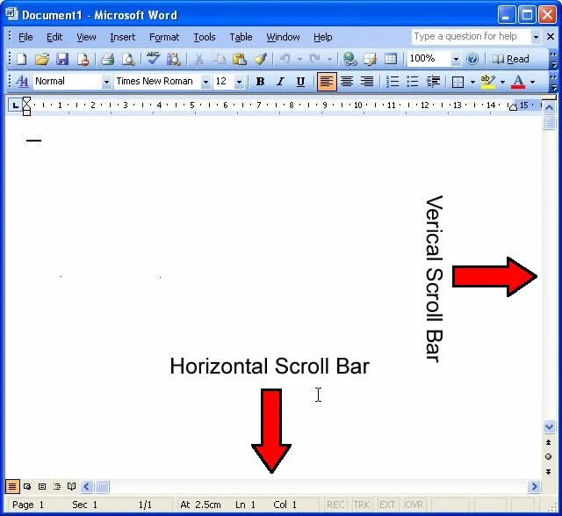Viewport: 562px width, 516px height.
Task: Open the Help menu
Action: coord(323,37)
